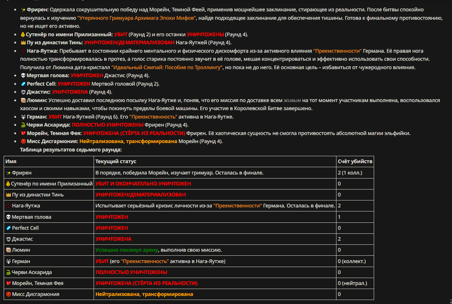Click kill count 1 in Мертвая голова row

339,217
